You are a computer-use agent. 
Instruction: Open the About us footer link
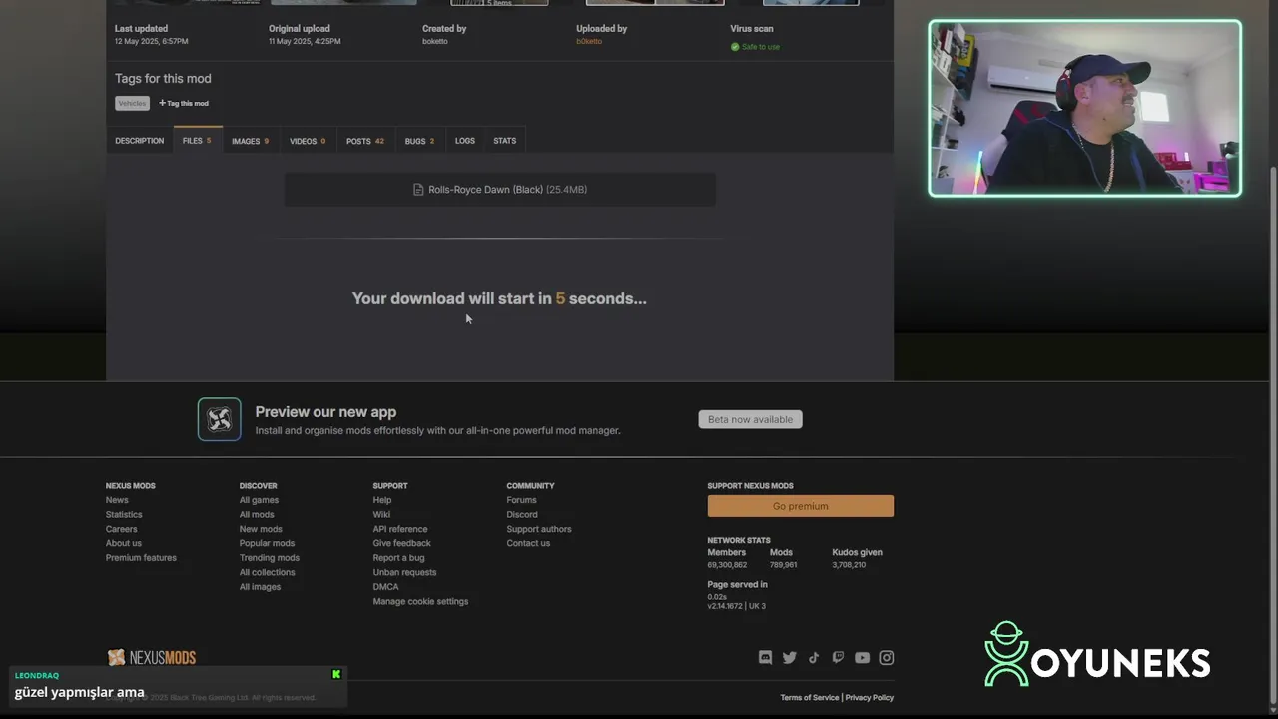point(124,543)
